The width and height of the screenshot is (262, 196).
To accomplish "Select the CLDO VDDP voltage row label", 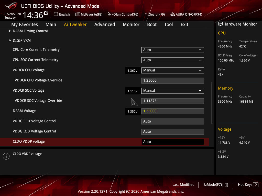I will point(29,141).
